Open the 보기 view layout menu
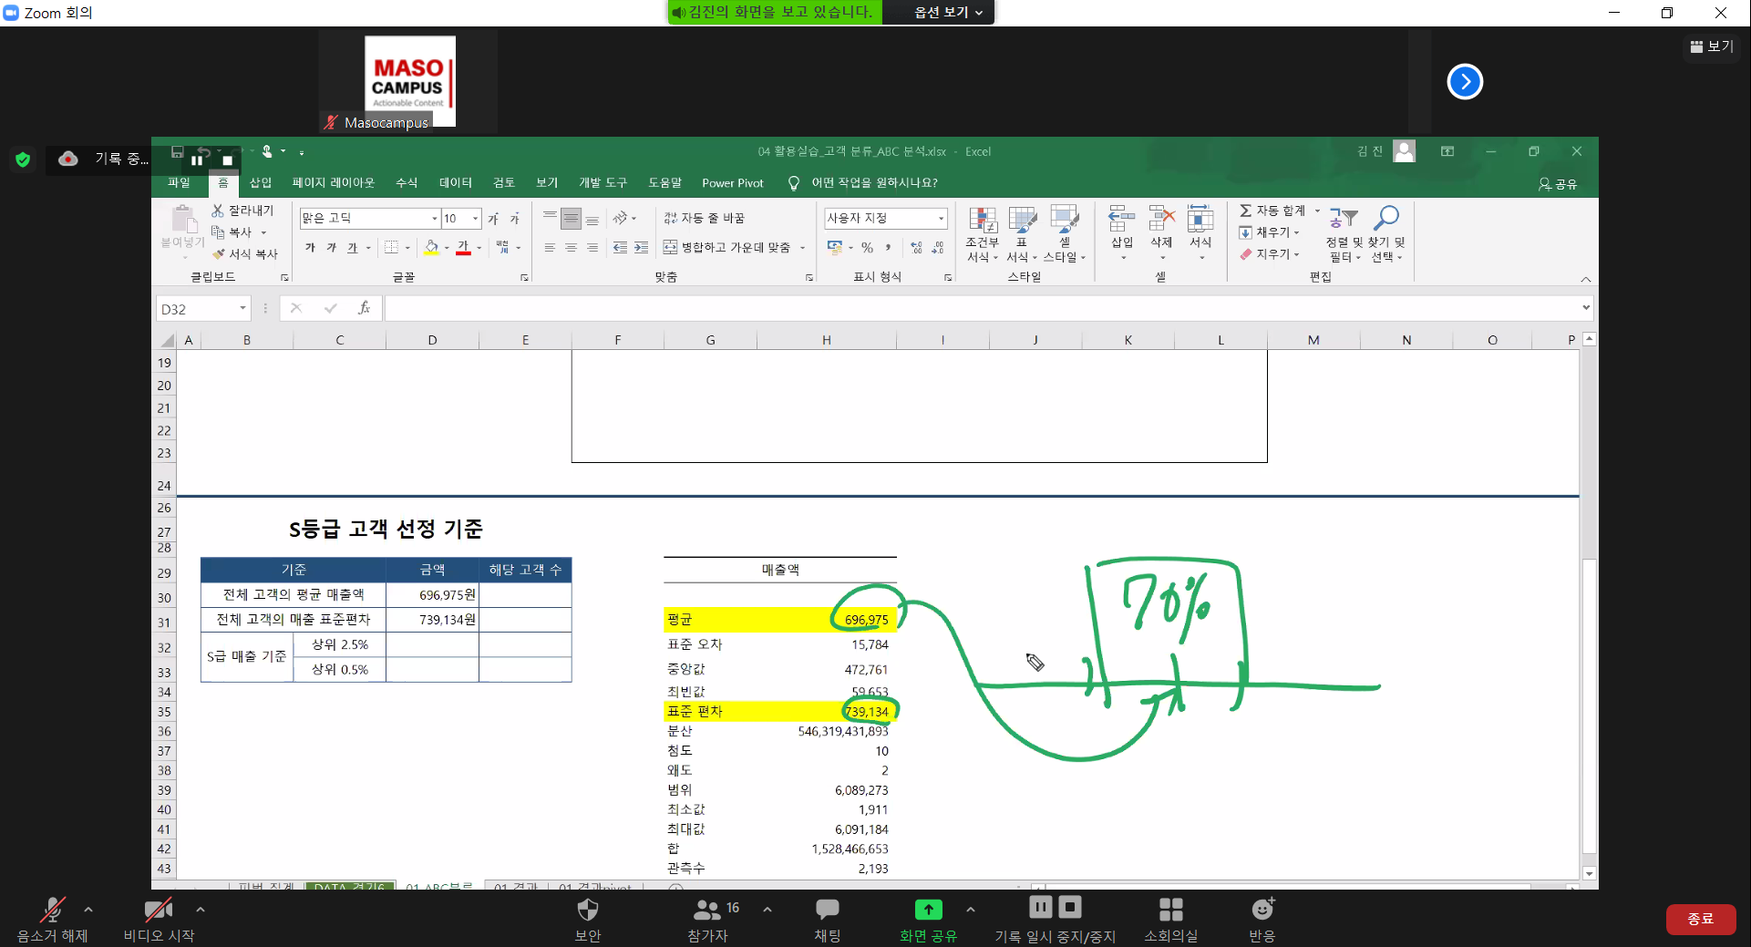 [1711, 46]
